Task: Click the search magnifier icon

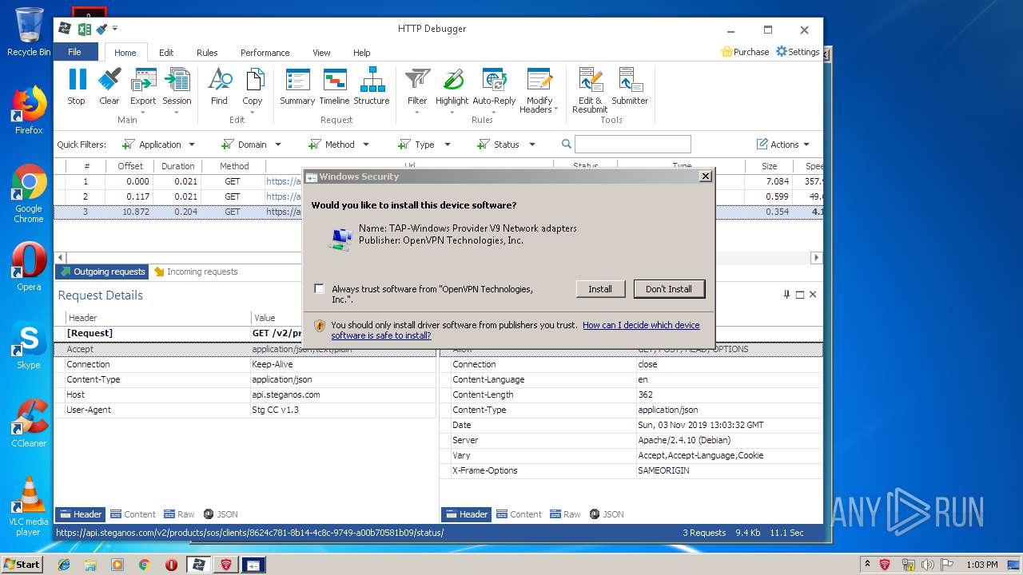Action: (x=567, y=145)
